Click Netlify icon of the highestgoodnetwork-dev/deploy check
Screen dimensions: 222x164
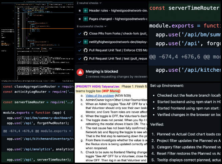pyautogui.click(x=86, y=42)
